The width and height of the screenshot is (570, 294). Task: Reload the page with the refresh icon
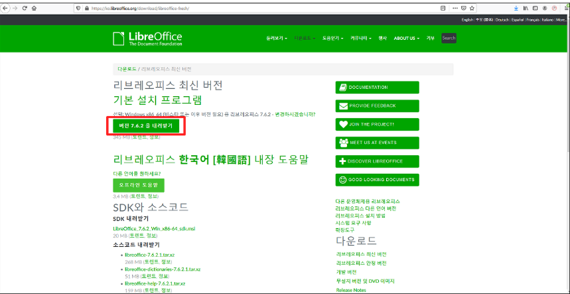25,9
